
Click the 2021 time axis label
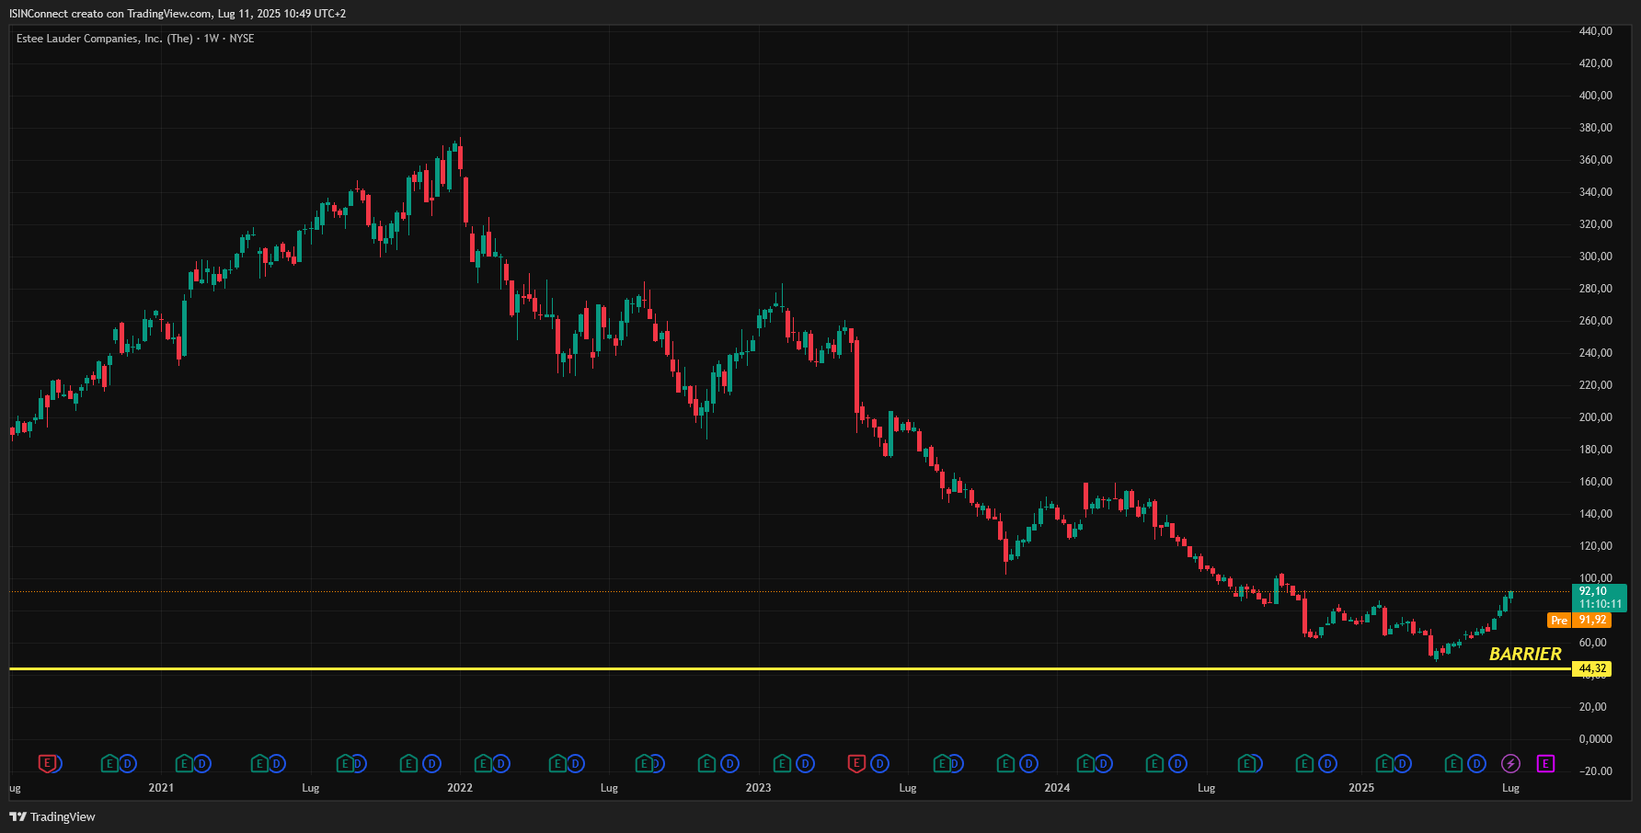coord(161,788)
